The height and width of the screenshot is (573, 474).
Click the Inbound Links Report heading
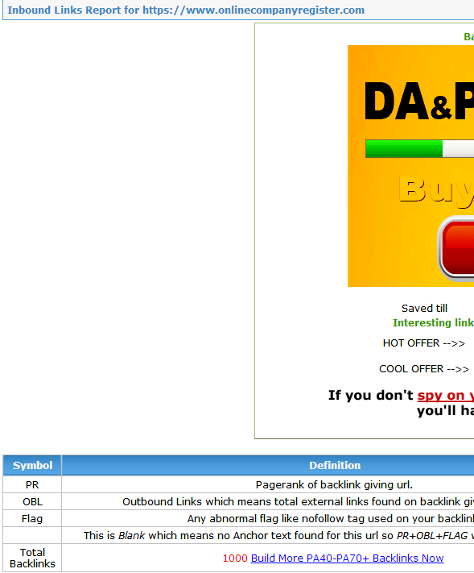186,10
